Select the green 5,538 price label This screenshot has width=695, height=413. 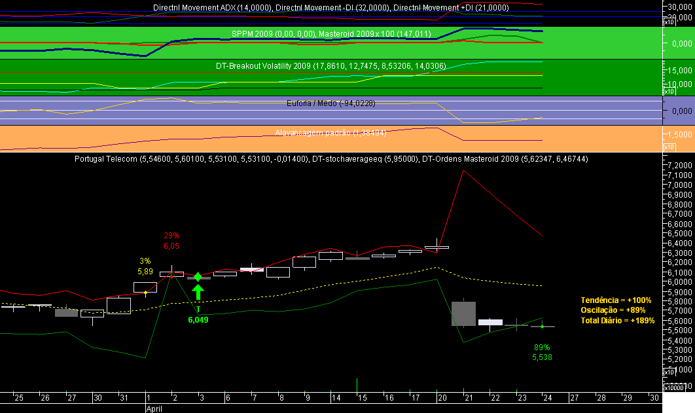(x=542, y=357)
